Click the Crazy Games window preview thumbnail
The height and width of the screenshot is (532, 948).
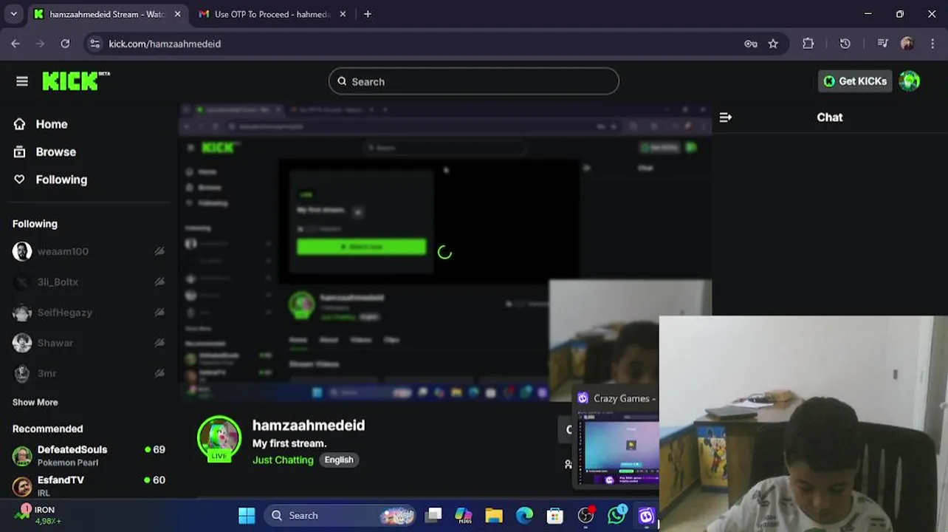pyautogui.click(x=616, y=447)
